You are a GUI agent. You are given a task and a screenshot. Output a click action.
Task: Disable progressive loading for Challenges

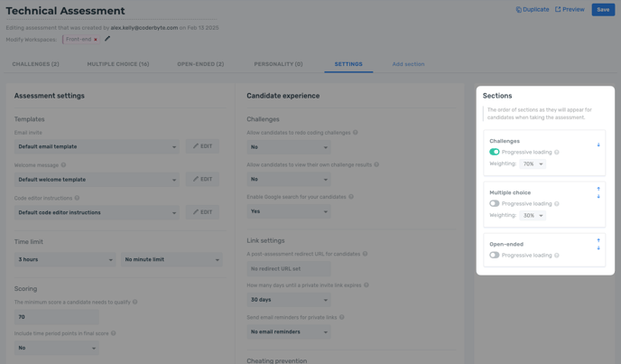click(495, 152)
